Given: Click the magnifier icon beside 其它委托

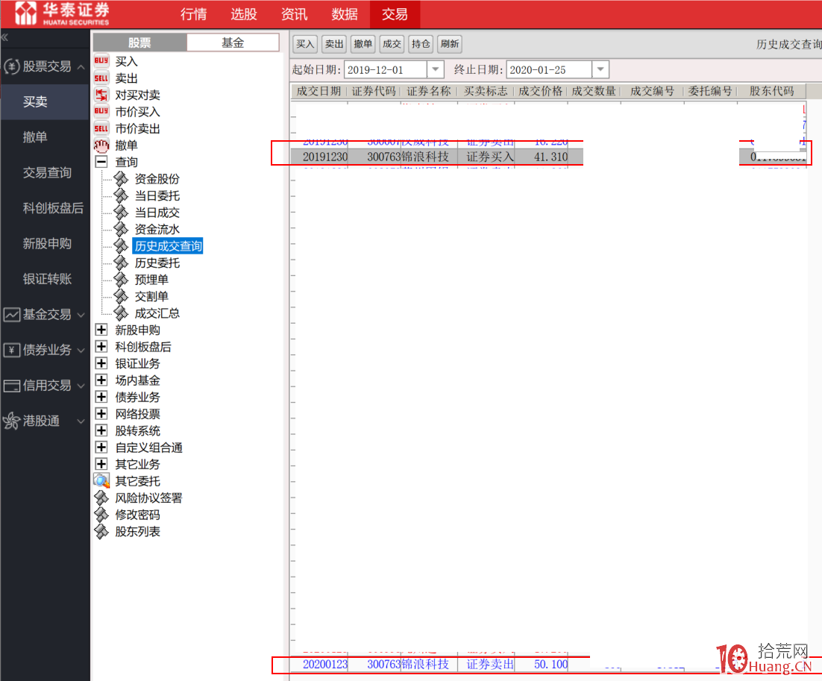Looking at the screenshot, I should [101, 481].
